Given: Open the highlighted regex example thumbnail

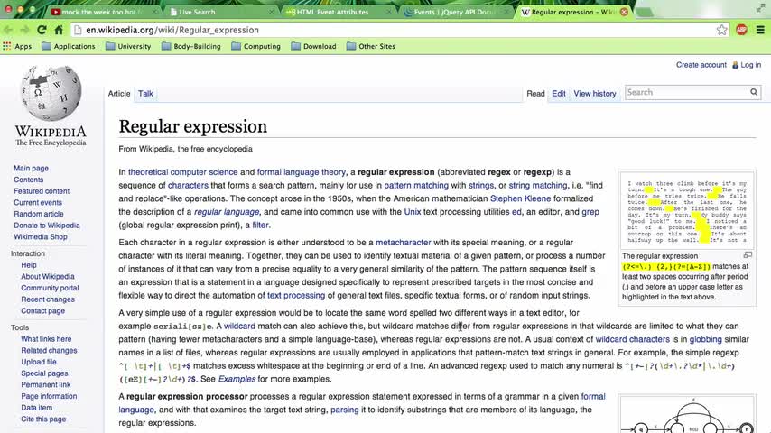Looking at the screenshot, I should [x=687, y=212].
